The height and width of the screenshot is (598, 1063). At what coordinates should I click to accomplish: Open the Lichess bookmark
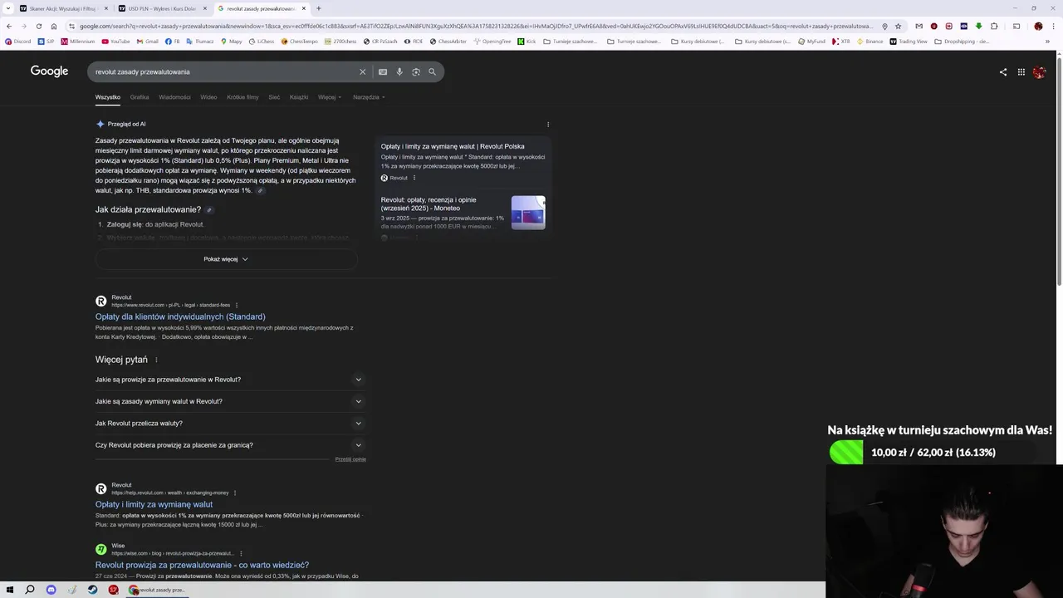261,42
